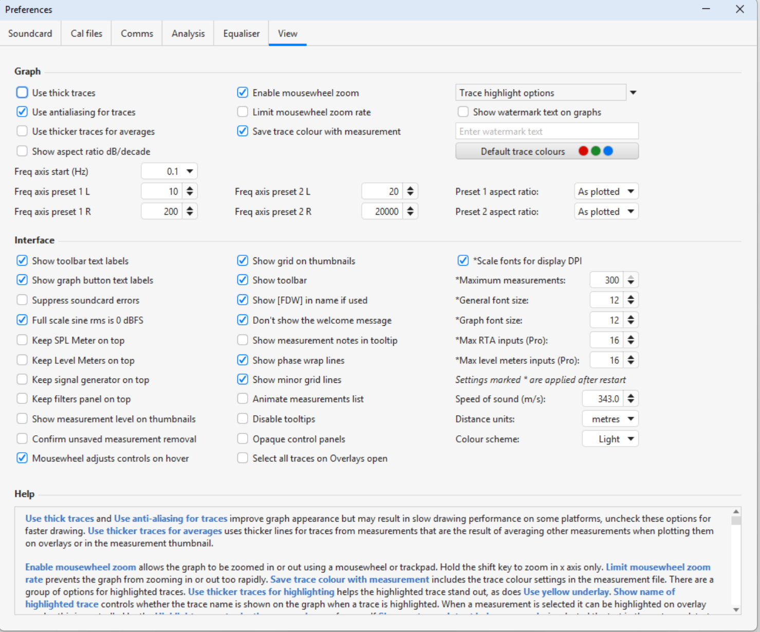Enable Show aspect ratio dB/decade

pos(22,151)
